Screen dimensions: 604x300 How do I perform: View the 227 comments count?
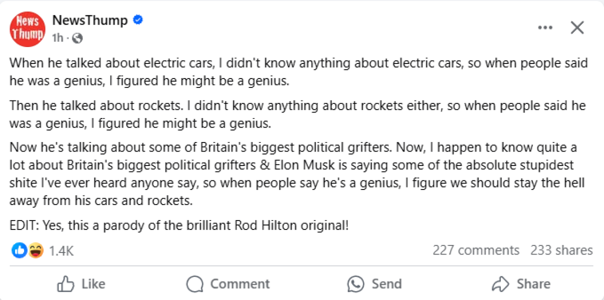coord(476,250)
